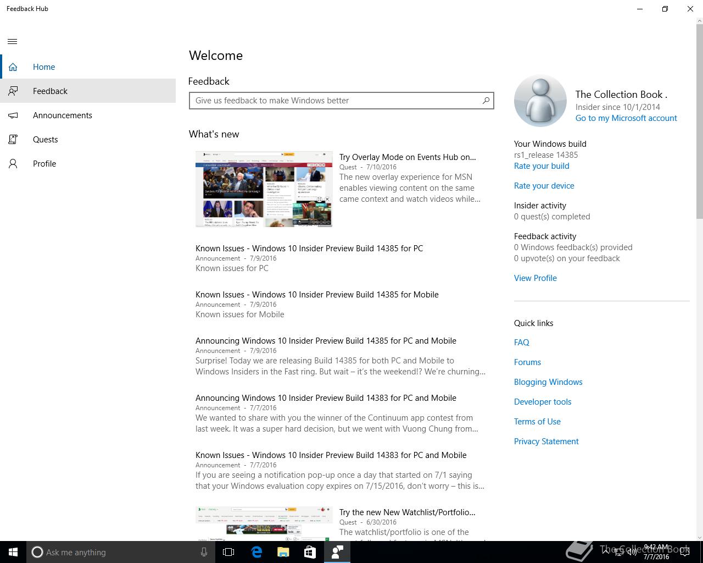703x563 pixels.
Task: Click the '0 quest(s) completed' text
Action: tap(552, 217)
